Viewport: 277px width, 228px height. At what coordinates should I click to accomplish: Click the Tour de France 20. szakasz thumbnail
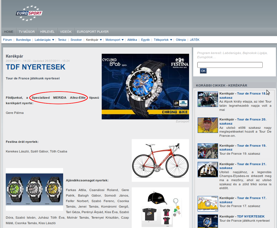208,125
